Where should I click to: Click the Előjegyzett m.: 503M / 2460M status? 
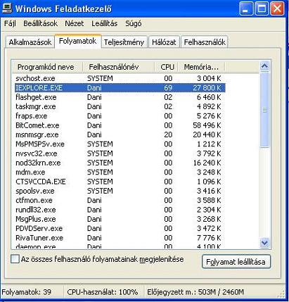point(195,292)
